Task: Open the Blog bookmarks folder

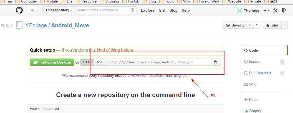Action: click(x=149, y=2)
